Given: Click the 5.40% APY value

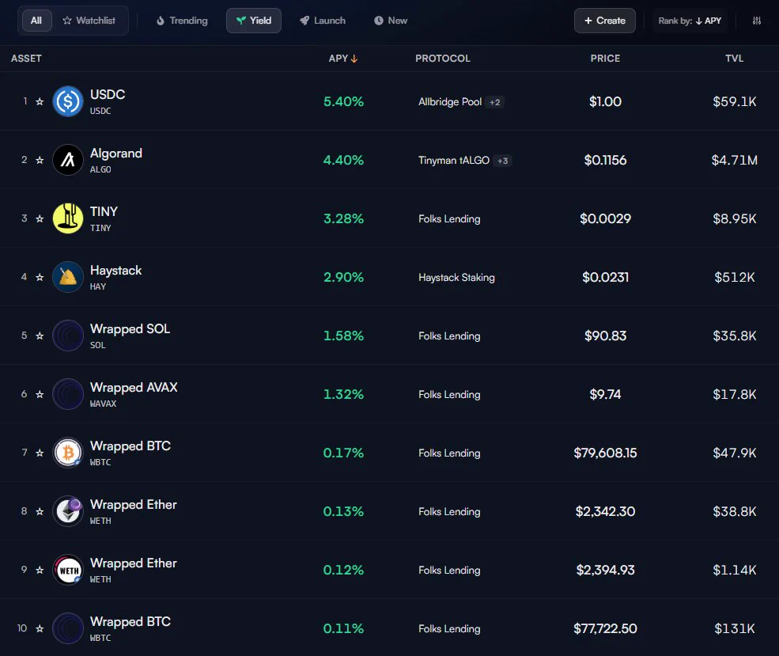Looking at the screenshot, I should tap(344, 102).
